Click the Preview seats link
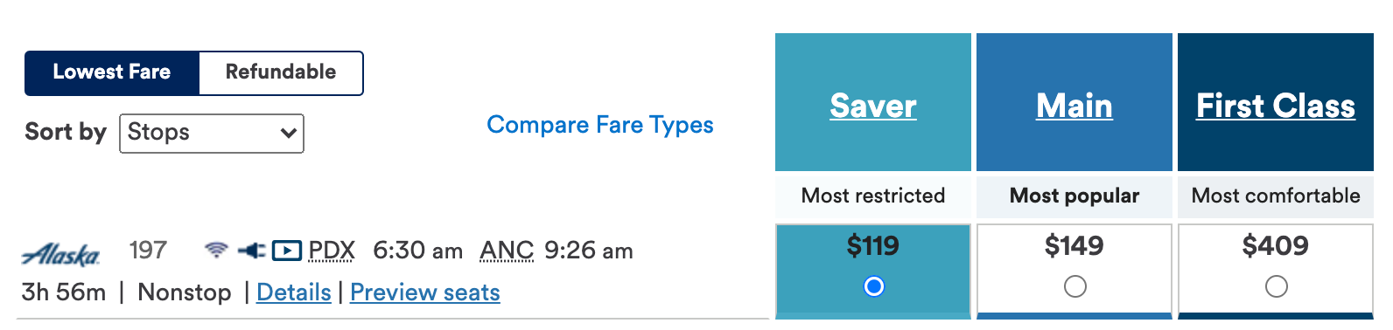Image resolution: width=1393 pixels, height=330 pixels. click(425, 292)
